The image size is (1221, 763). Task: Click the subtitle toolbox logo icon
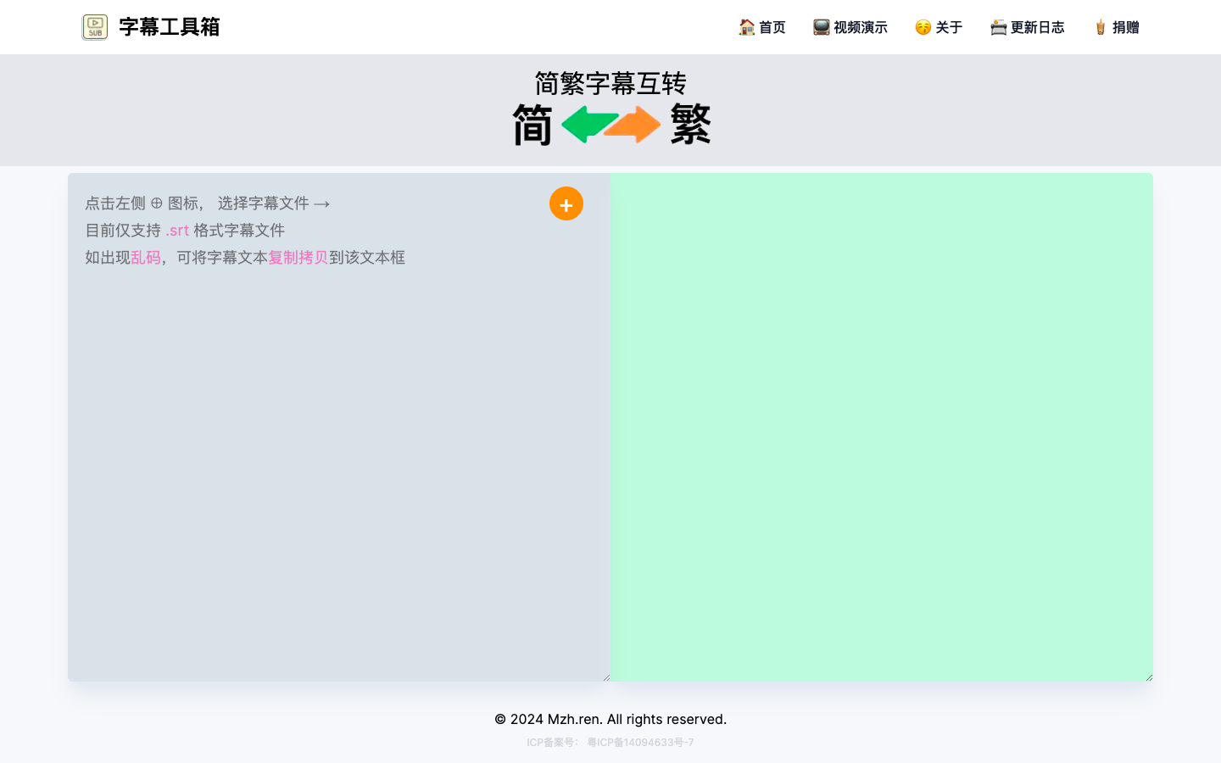(x=94, y=26)
